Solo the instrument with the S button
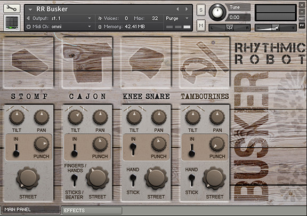307x216 pixels. click(201, 10)
